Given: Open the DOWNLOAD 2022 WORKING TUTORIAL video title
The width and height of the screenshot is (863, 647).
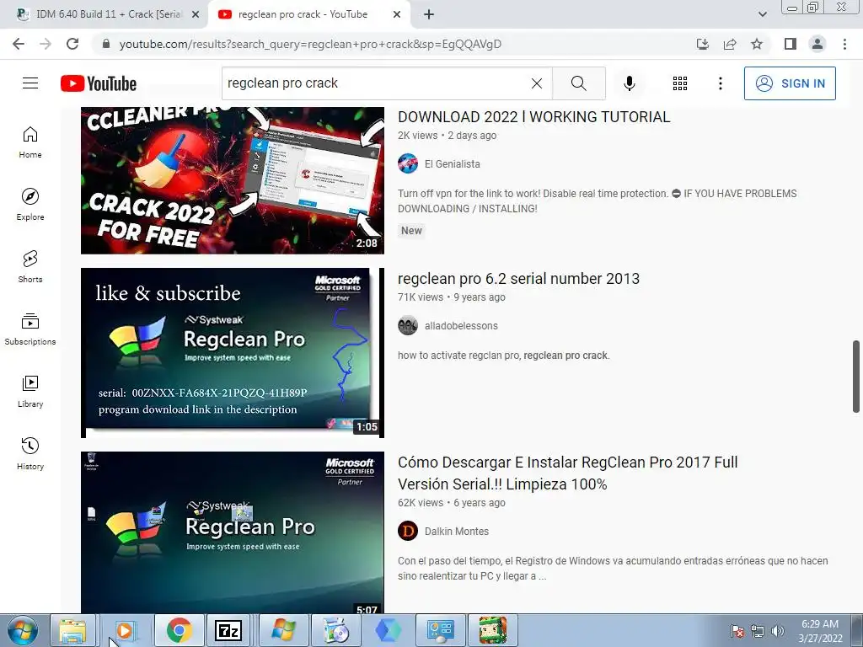Looking at the screenshot, I should [x=533, y=116].
